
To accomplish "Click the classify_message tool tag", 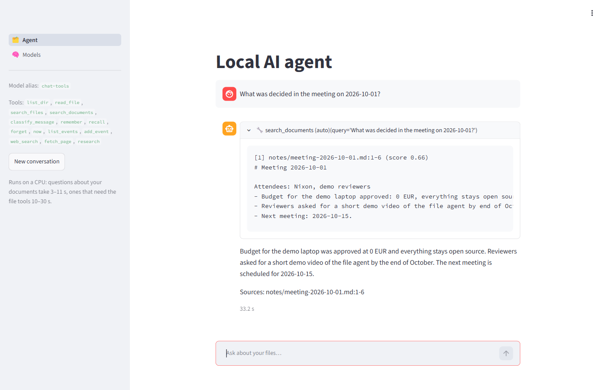I will coord(32,122).
